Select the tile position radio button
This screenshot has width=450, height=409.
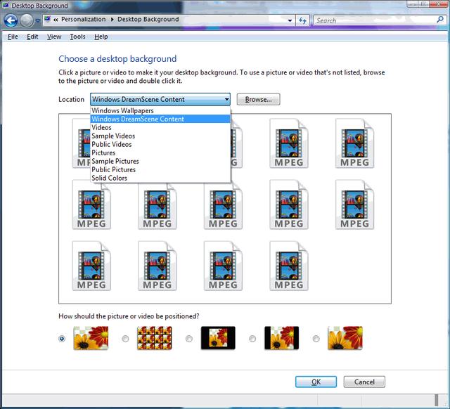point(125,339)
